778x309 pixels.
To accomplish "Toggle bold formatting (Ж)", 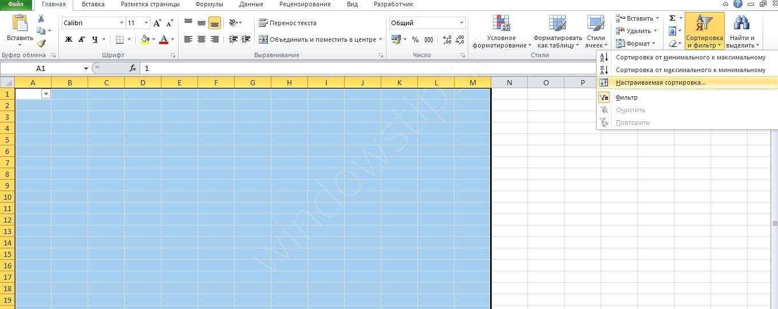I will coord(69,39).
